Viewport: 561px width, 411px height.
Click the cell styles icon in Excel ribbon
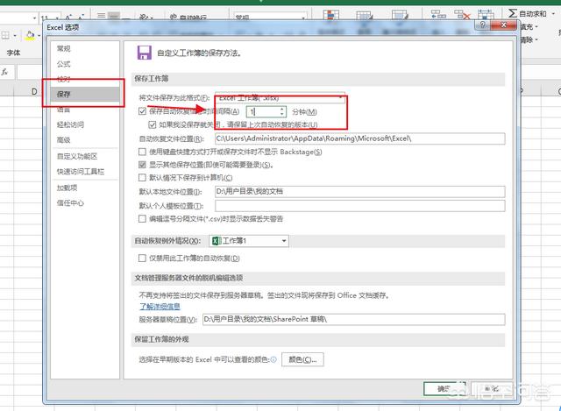click(x=400, y=16)
